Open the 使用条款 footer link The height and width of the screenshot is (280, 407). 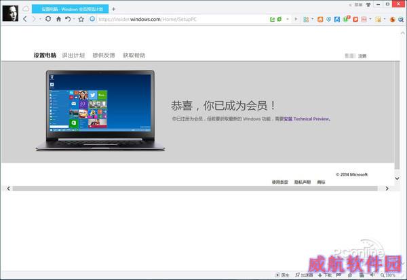tap(280, 182)
